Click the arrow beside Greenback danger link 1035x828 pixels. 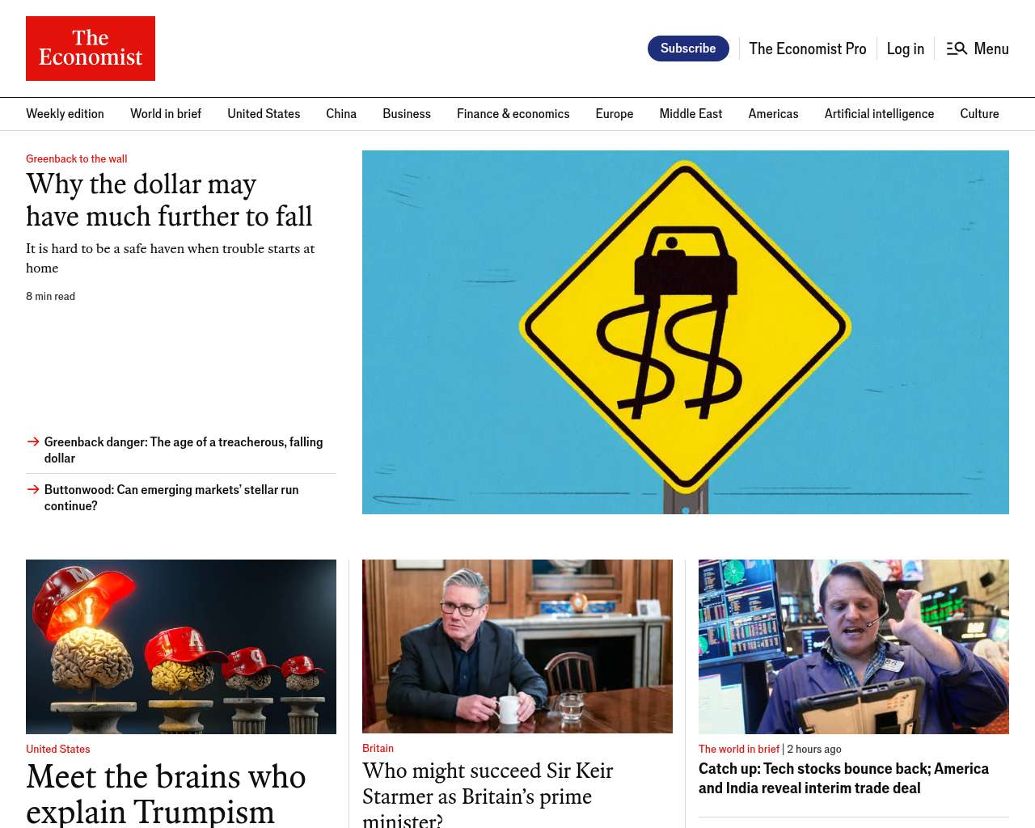[33, 441]
